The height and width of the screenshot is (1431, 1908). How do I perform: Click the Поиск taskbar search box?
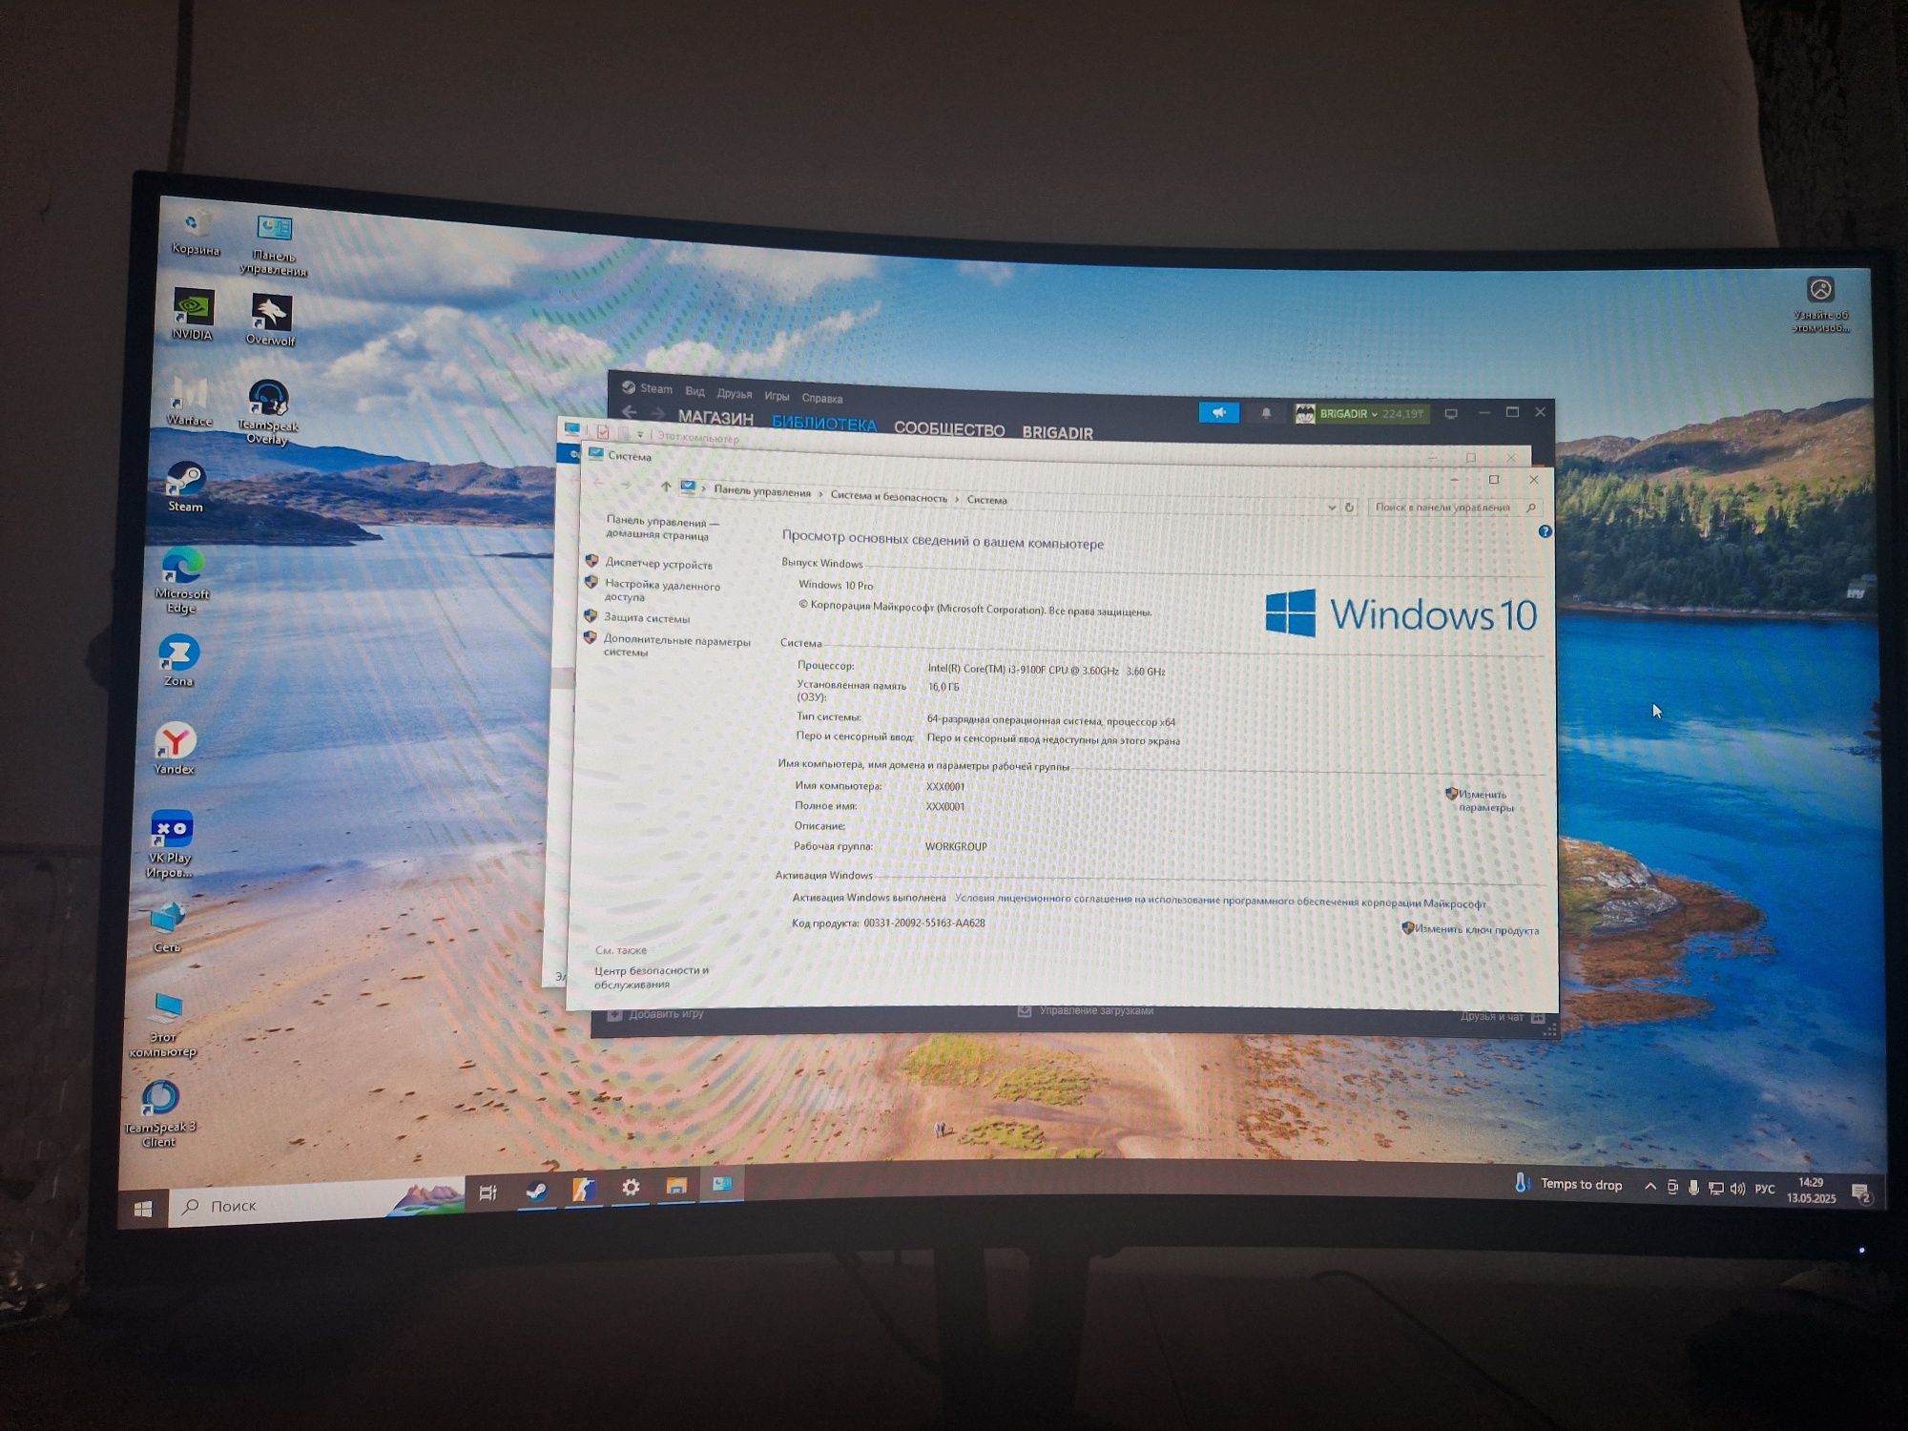pyautogui.click(x=316, y=1203)
